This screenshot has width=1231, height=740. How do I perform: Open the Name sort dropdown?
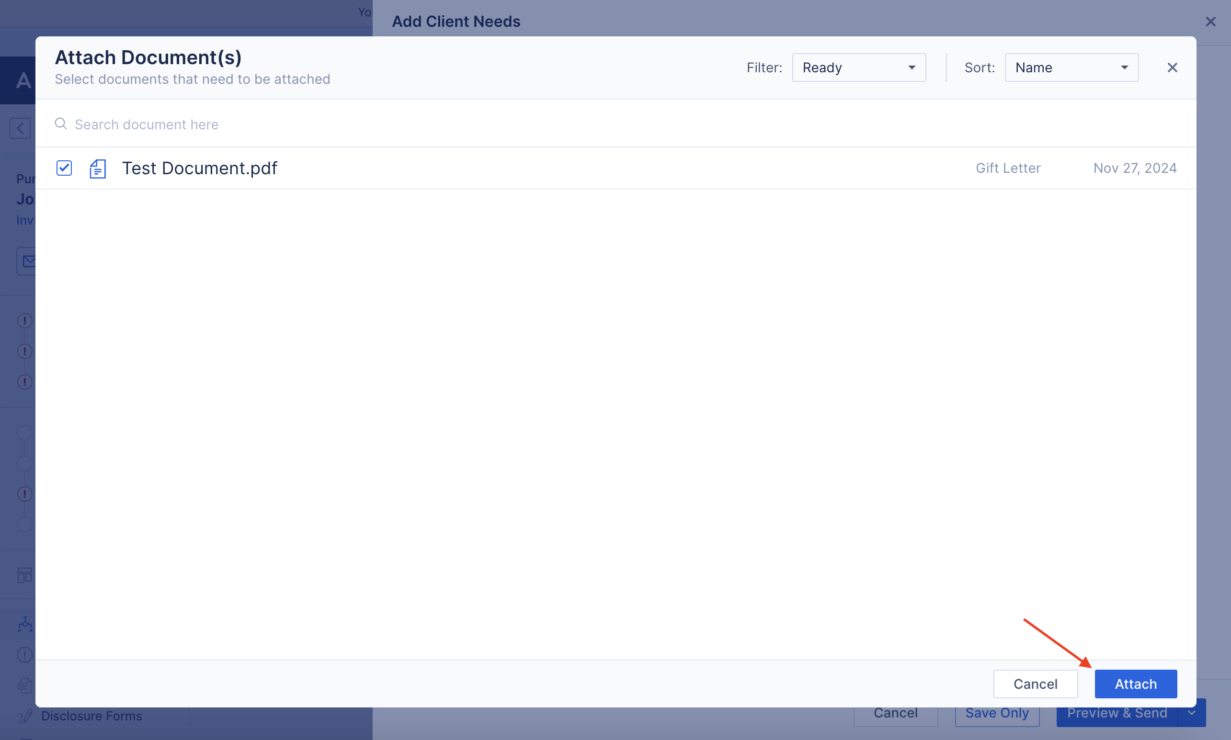pos(1071,67)
